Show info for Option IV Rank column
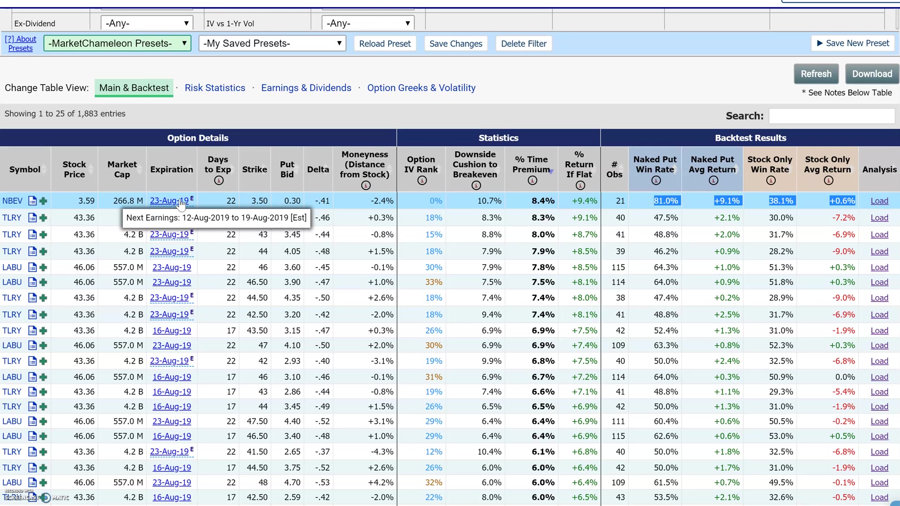Image resolution: width=900 pixels, height=506 pixels. 422,181
